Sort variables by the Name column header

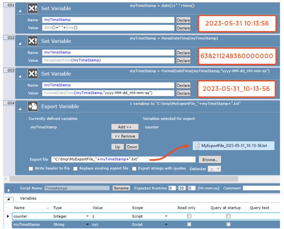point(19,208)
